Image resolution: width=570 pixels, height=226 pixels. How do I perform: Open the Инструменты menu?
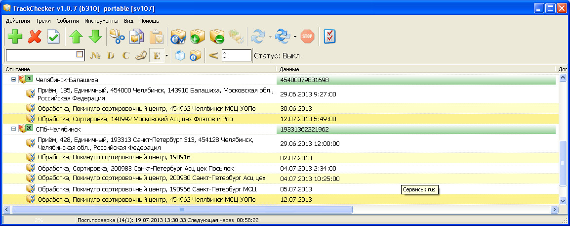click(x=101, y=21)
